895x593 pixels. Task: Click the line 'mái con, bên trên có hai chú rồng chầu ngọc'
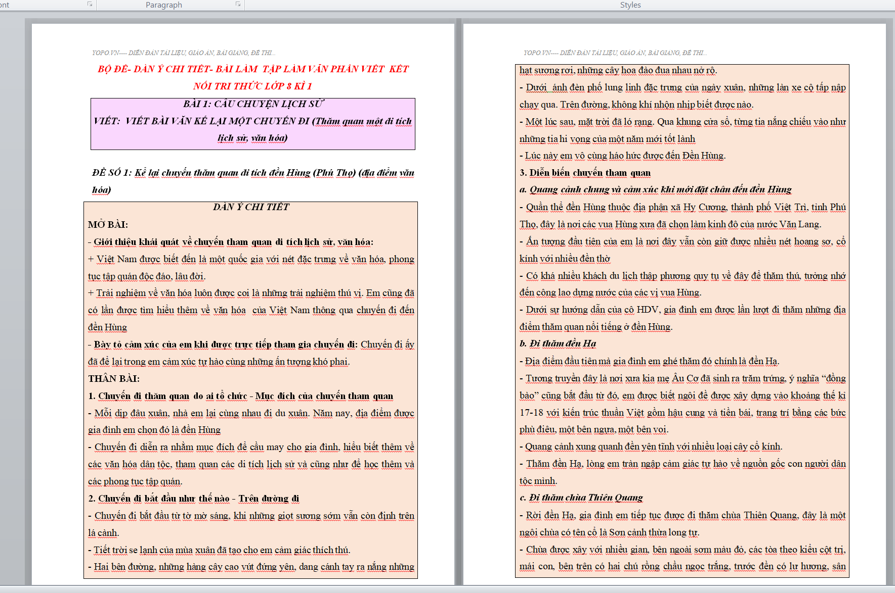coord(683,566)
